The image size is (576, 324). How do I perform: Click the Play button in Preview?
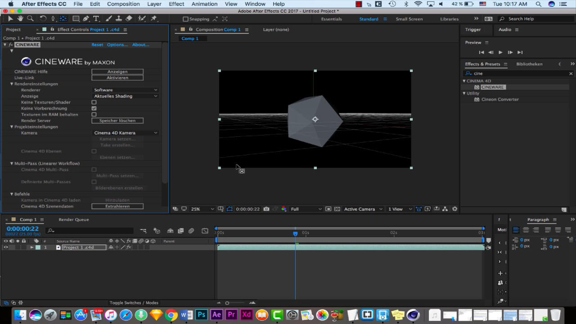coord(500,52)
